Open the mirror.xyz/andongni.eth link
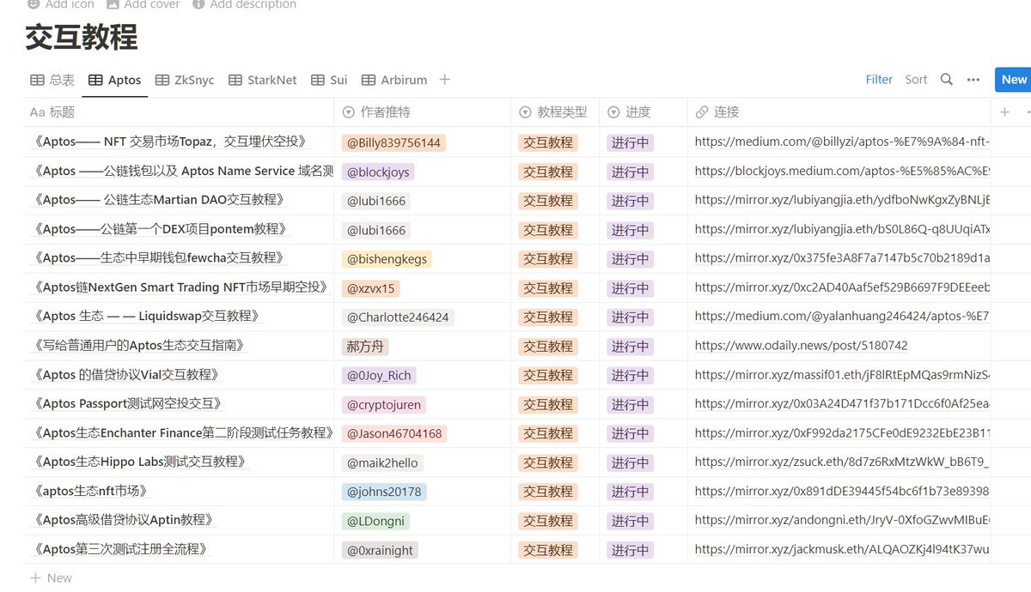 pyautogui.click(x=842, y=520)
